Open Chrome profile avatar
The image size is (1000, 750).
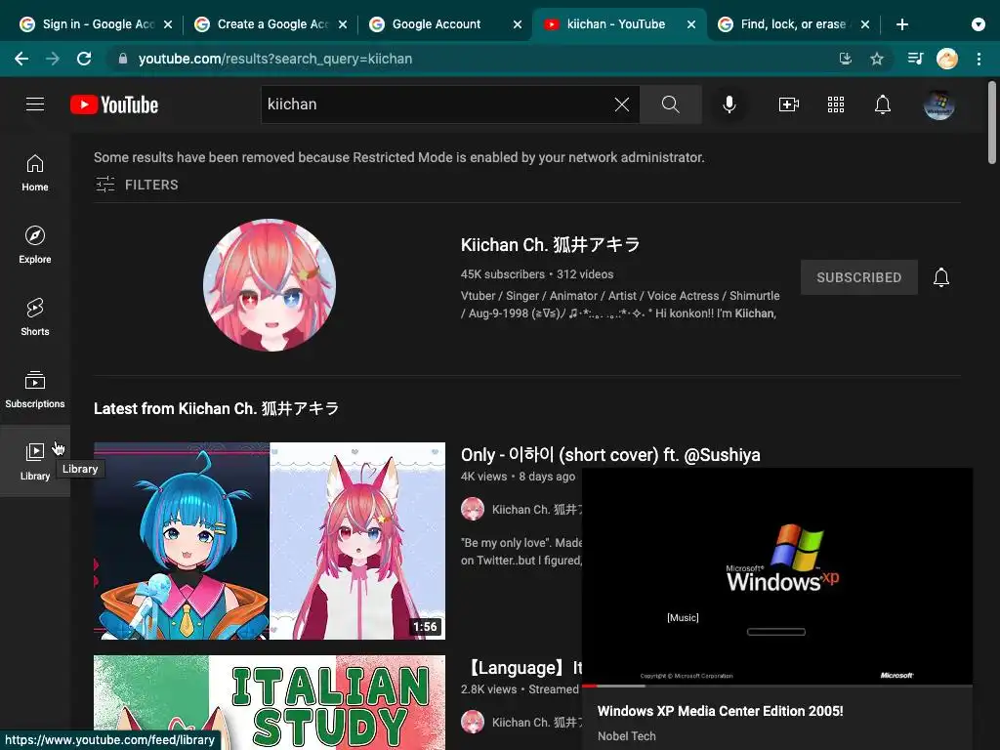(947, 59)
